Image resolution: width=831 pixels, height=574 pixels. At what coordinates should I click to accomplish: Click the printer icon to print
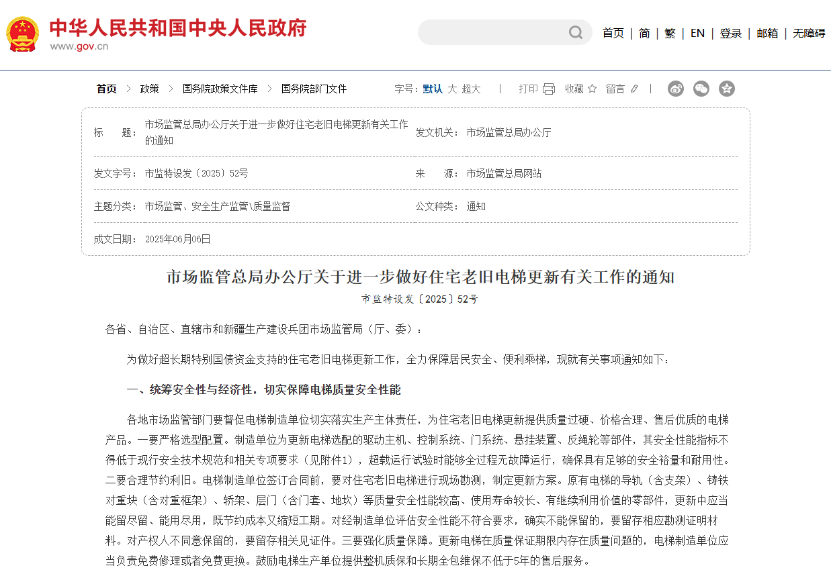tap(549, 89)
